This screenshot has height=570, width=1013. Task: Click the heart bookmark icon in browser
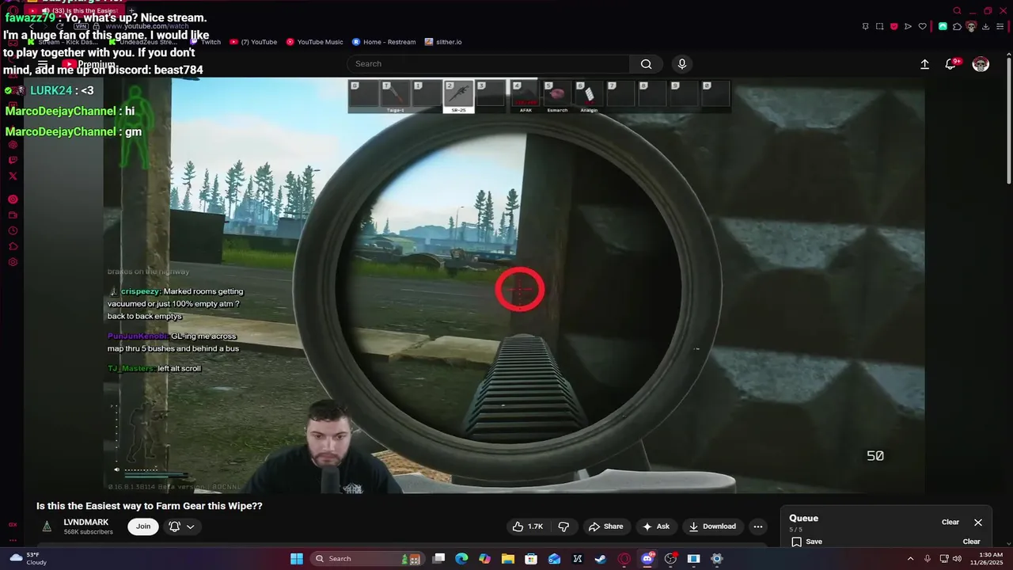[x=923, y=26]
